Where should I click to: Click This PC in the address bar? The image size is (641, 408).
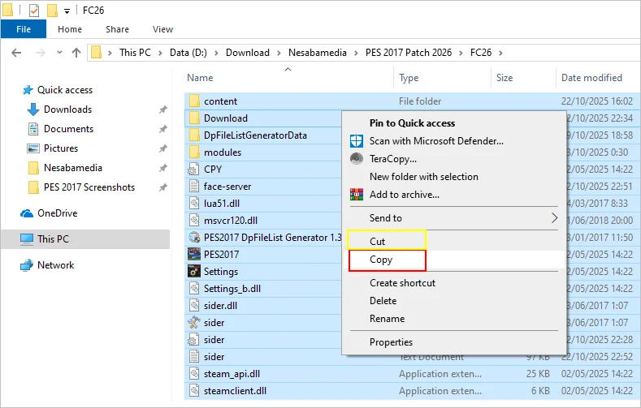[x=135, y=53]
